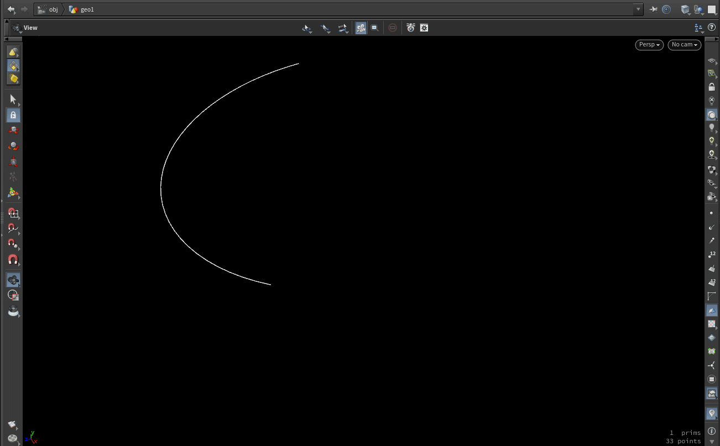Click the location pin icon in right toolbar
The width and height of the screenshot is (720, 446).
click(712, 413)
